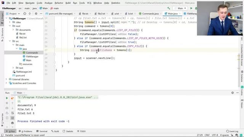Open the Edit menu
Image resolution: width=244 pixels, height=137 pixels.
pos(14,3)
